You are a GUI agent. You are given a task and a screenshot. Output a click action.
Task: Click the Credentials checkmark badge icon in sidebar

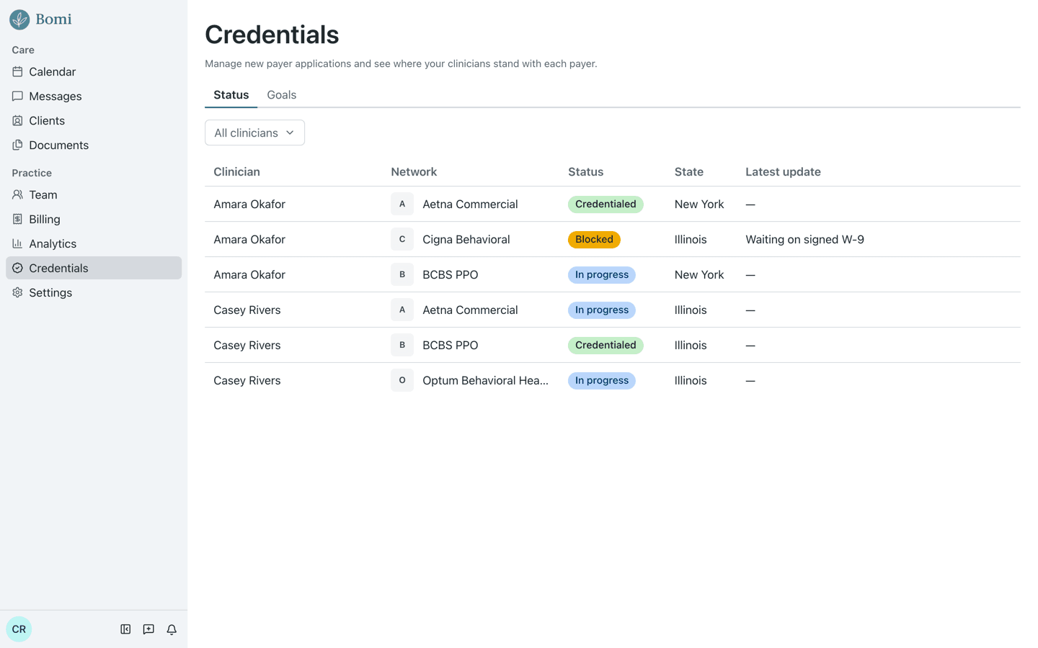(17, 269)
